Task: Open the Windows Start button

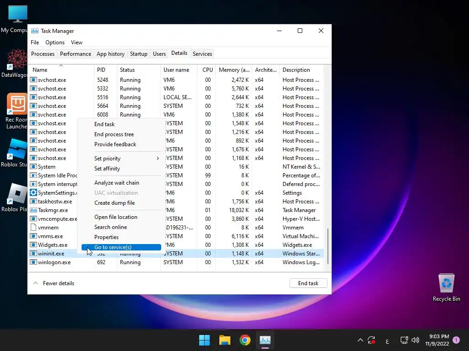Action: point(205,340)
